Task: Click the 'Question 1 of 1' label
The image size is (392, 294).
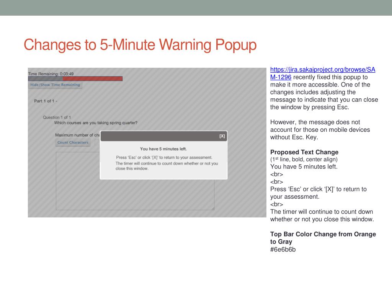Action: pos(57,117)
